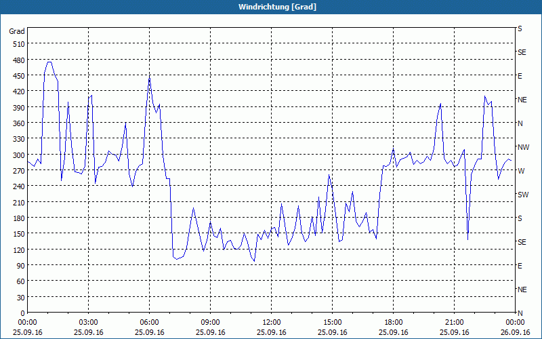Screen dimensions: 542x339
Task: Pick the 420 degree axis label
Action: (19, 92)
